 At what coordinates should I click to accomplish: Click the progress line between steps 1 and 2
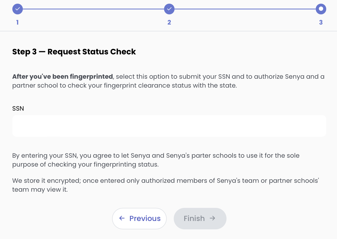tap(93, 9)
